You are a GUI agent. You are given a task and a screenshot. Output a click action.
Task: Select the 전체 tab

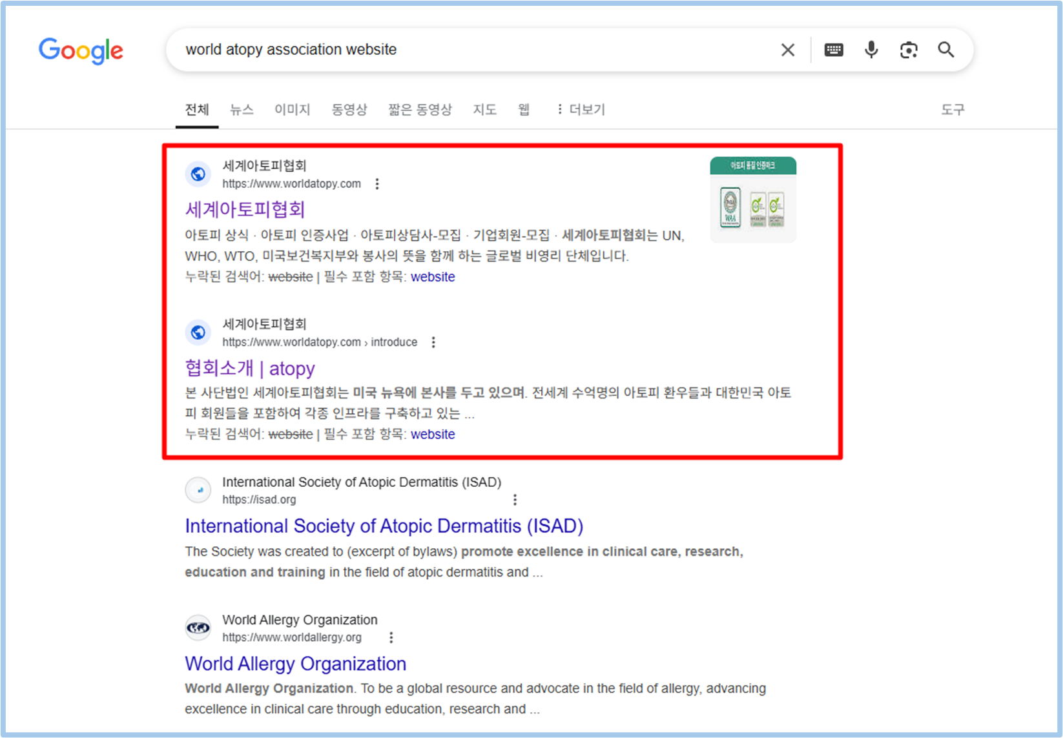tap(197, 110)
